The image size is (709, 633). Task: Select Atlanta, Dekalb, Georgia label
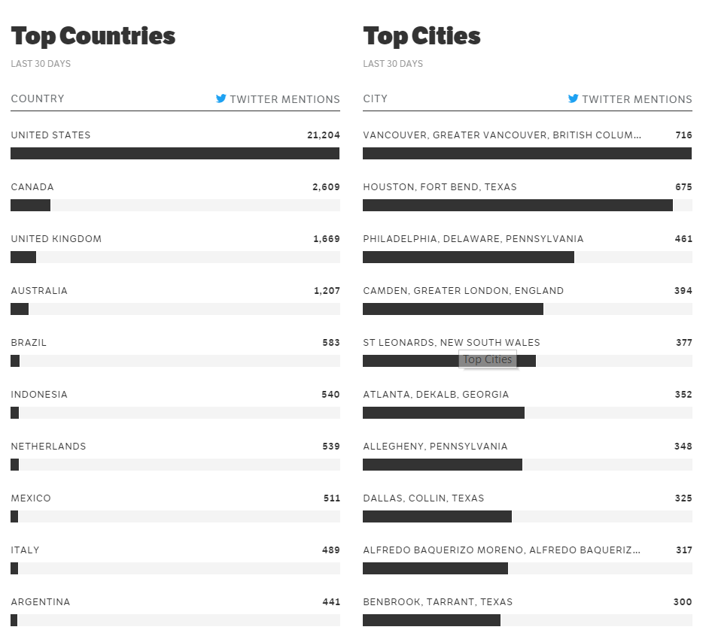(x=436, y=395)
